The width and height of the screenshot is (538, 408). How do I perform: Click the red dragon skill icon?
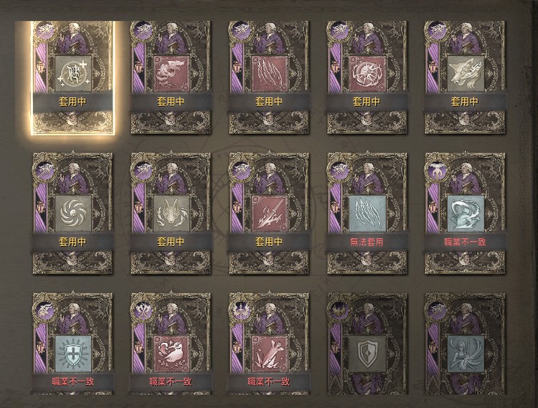click(171, 73)
